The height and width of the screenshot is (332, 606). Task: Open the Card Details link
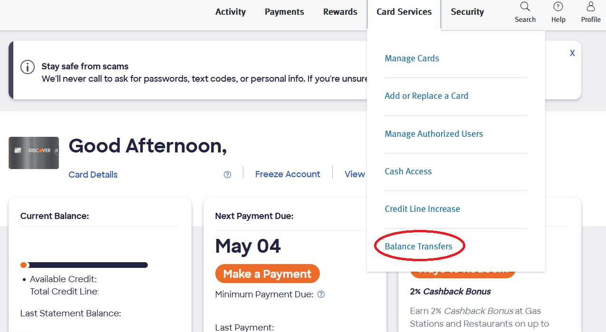(x=93, y=175)
